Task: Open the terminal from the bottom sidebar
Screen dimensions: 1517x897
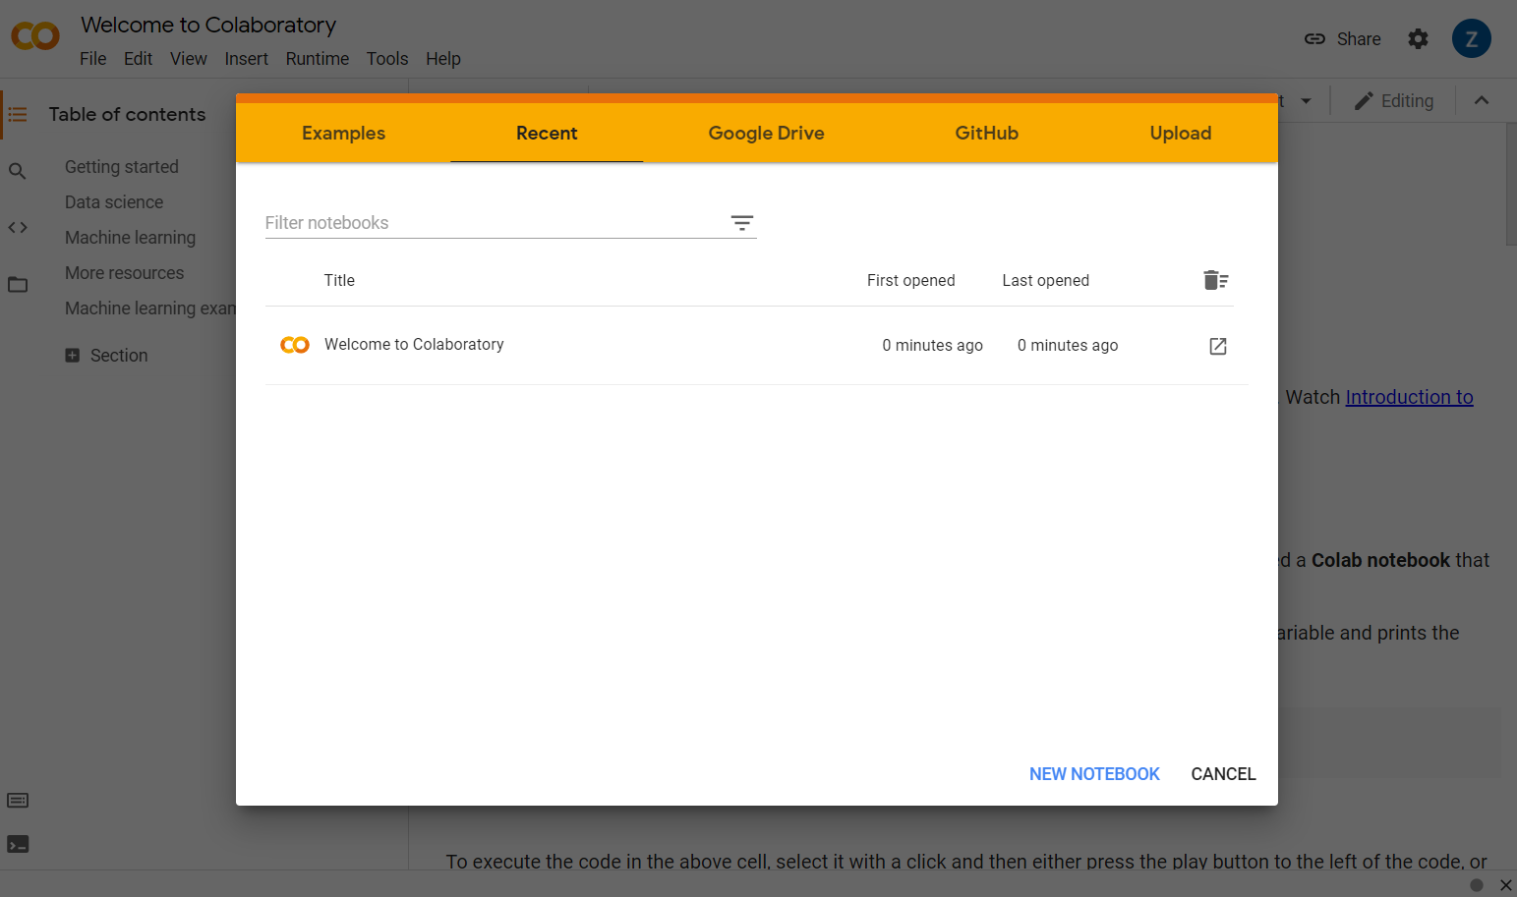Action: (x=18, y=844)
